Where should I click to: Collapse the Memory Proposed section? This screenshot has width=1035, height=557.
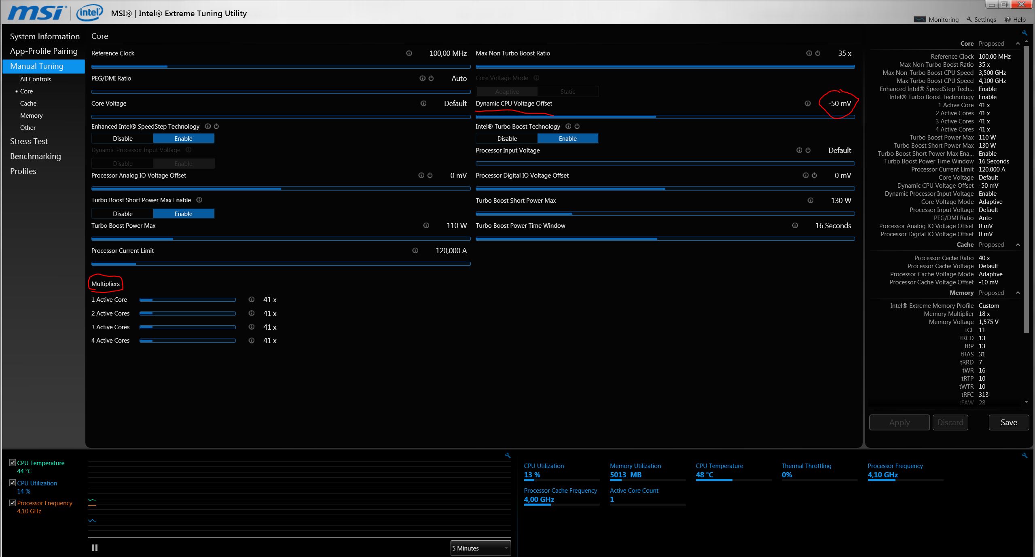tap(1018, 292)
